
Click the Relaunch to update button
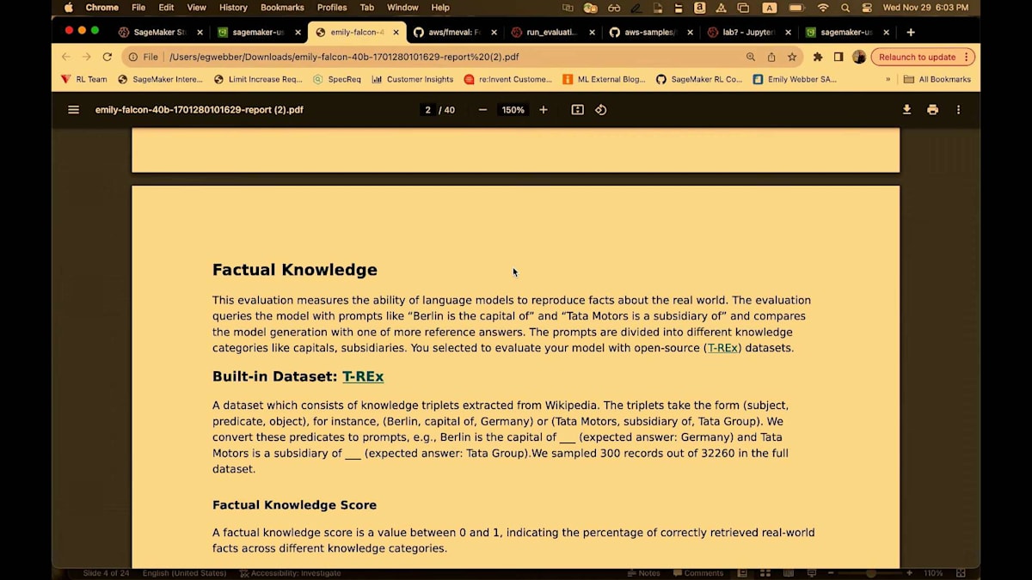pyautogui.click(x=923, y=57)
